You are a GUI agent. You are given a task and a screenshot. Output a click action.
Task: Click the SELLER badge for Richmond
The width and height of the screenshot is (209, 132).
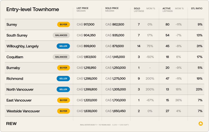coord(63,78)
